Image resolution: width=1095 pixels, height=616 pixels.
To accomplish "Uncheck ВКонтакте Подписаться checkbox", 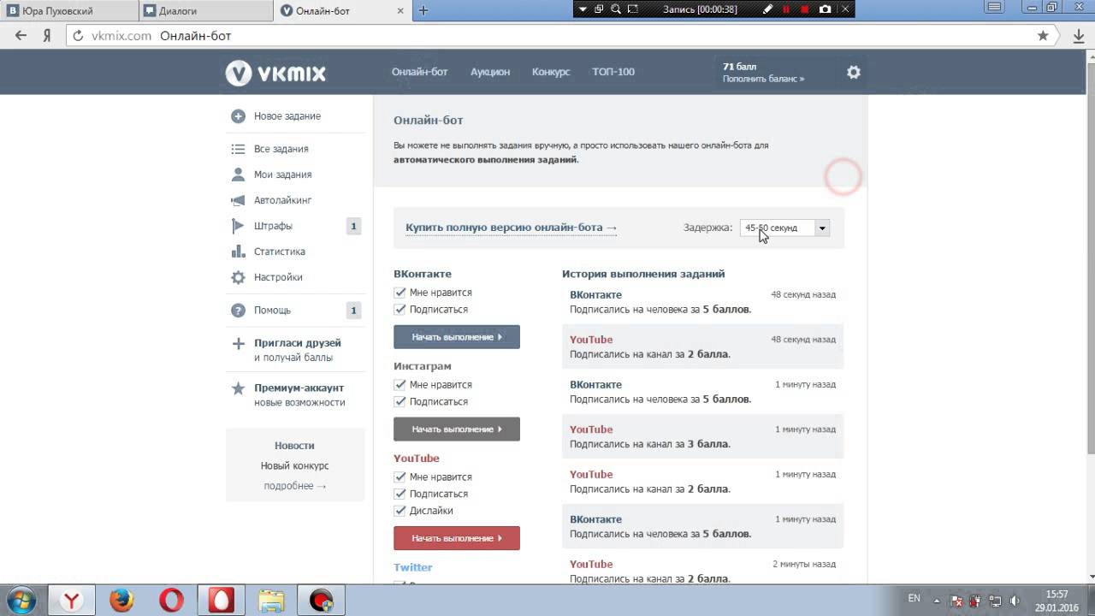I will pos(400,310).
